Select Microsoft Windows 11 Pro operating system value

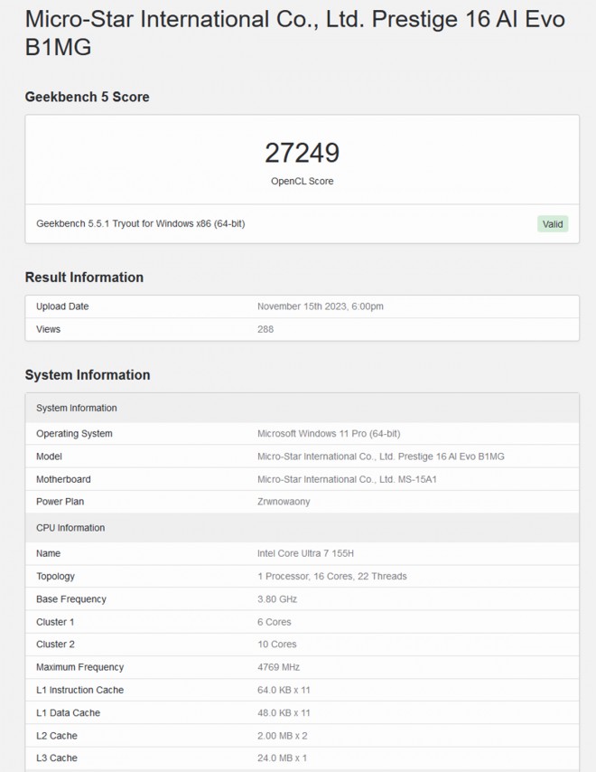coord(329,434)
